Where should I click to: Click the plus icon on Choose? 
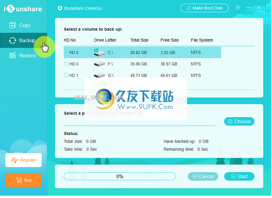click(230, 121)
